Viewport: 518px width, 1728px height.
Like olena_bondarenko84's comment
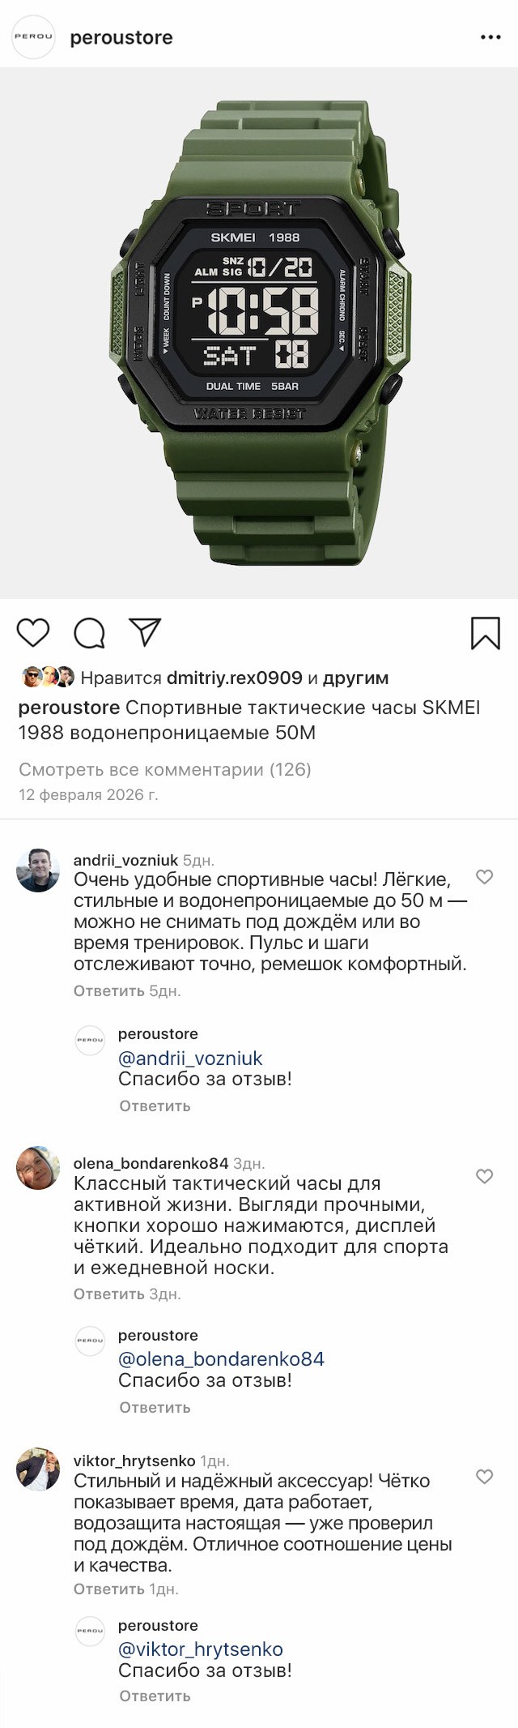[484, 1176]
